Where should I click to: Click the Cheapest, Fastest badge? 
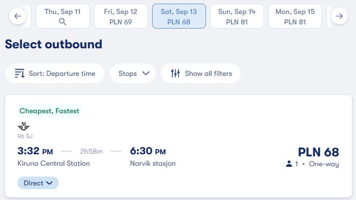(x=49, y=111)
